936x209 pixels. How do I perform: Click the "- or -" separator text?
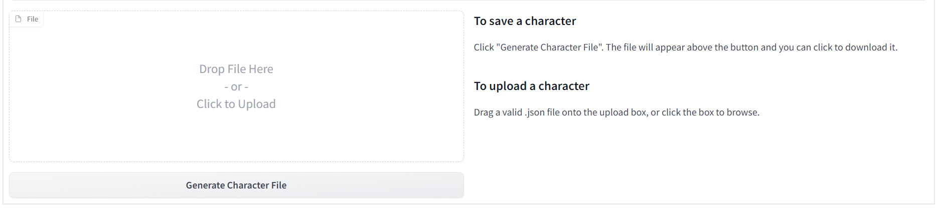click(236, 86)
